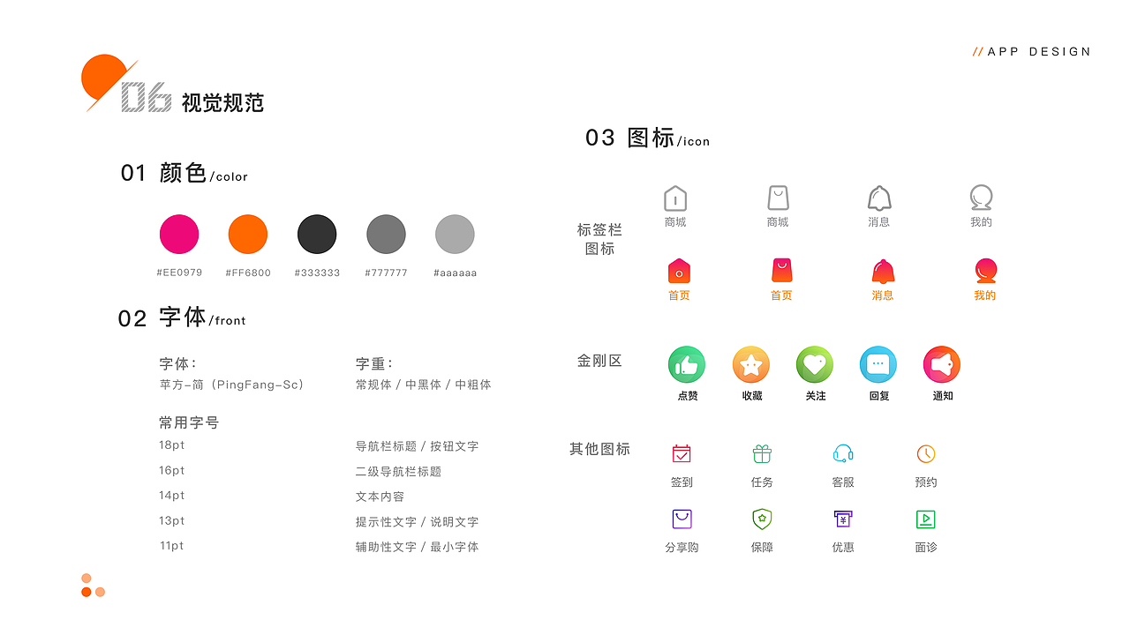Viewport: 1130px width, 635px height.
Task: Click the gray 我的 tab label
Action: (981, 222)
